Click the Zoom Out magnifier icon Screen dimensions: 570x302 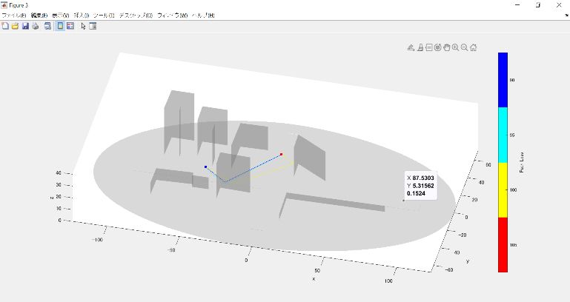pos(465,47)
